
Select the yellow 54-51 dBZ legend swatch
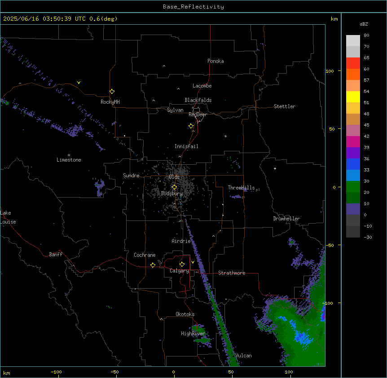pos(353,97)
